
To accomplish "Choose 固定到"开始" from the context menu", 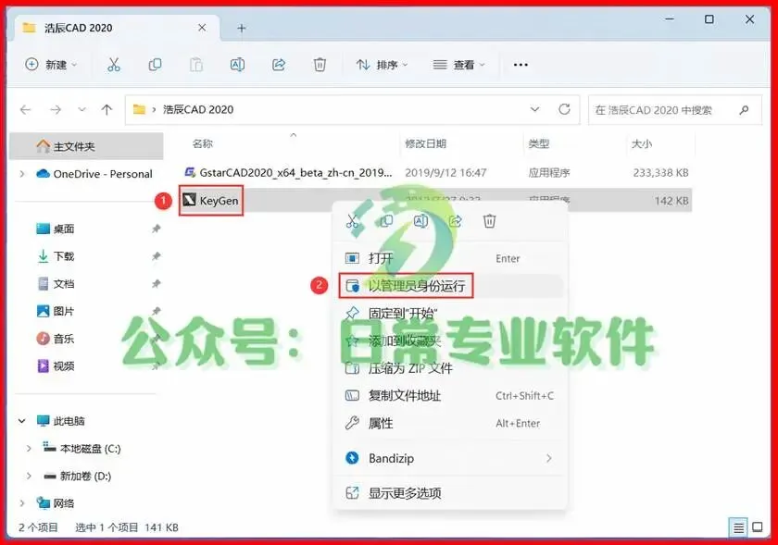I will click(450, 314).
